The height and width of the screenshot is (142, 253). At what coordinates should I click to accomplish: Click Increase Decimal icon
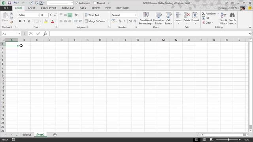pyautogui.click(x=130, y=21)
